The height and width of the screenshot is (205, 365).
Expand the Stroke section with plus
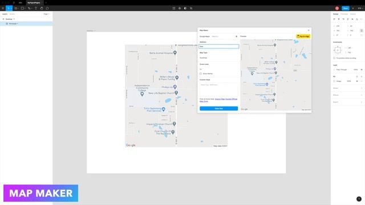362,88
